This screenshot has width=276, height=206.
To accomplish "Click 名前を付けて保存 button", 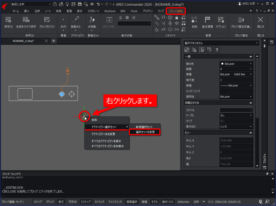I will coord(26,27).
